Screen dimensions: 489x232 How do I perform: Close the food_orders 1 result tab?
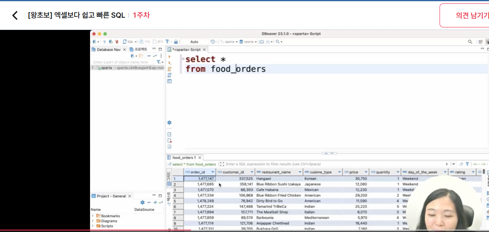click(200, 158)
